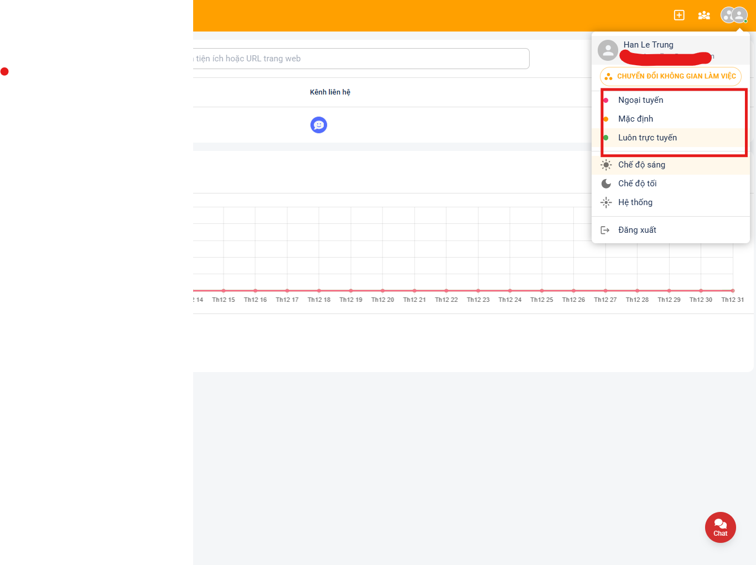Click the chart data point at Th12 20
The height and width of the screenshot is (565, 756).
382,290
